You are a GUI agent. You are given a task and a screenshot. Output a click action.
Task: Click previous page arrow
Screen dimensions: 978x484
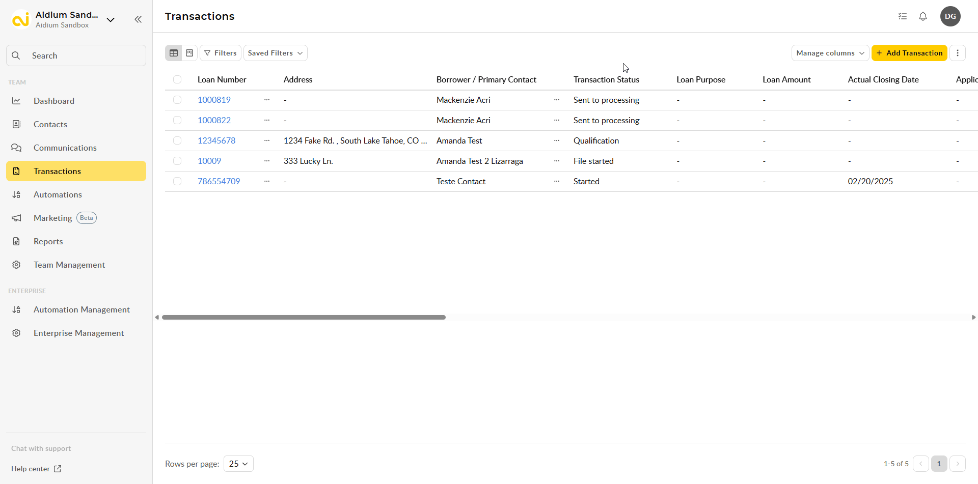pyautogui.click(x=921, y=464)
